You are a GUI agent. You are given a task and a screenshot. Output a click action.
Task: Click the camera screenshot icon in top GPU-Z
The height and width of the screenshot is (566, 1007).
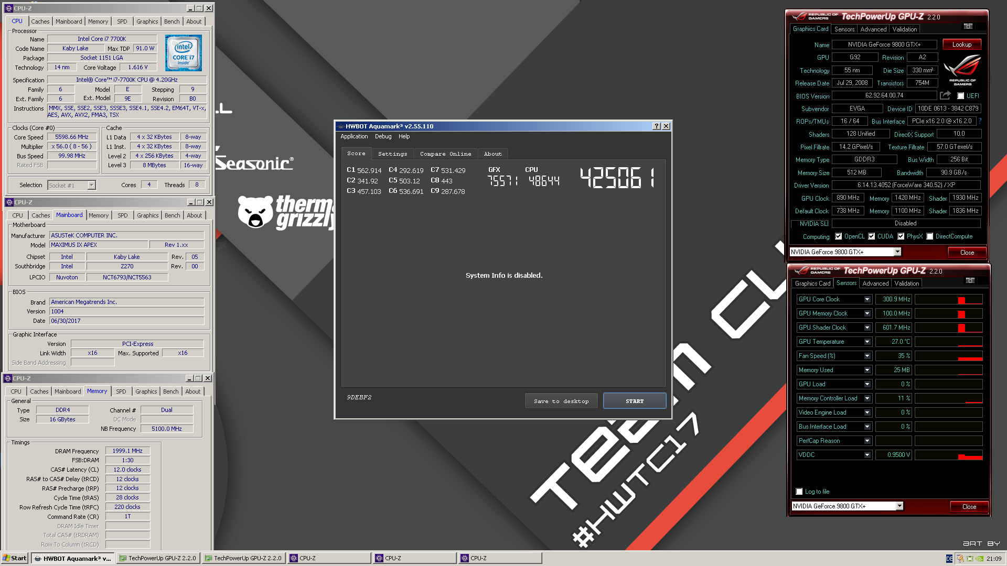tap(968, 26)
